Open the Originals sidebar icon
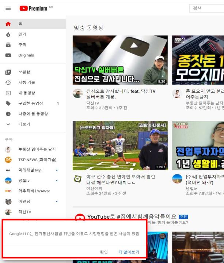 (x=8, y=55)
